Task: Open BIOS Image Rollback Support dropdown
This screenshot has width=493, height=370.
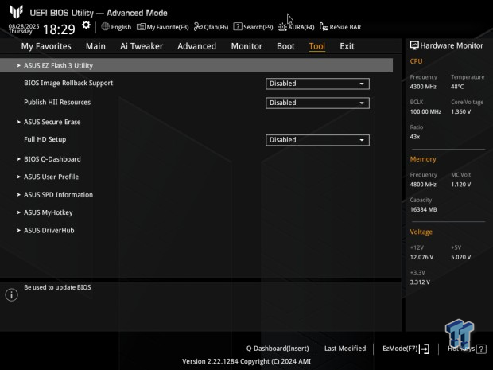Action: (317, 84)
